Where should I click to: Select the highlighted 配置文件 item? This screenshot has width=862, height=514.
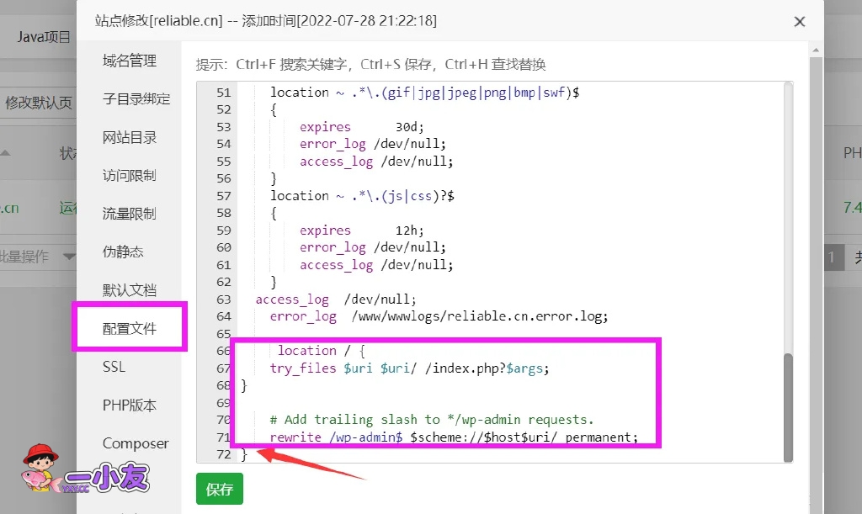(130, 328)
